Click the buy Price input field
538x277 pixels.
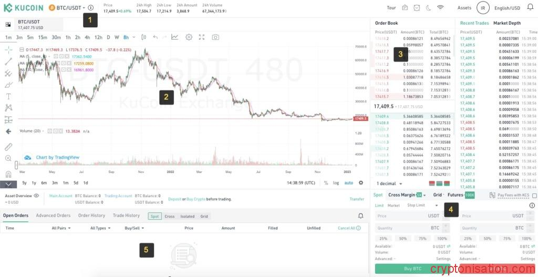[x=407, y=216]
